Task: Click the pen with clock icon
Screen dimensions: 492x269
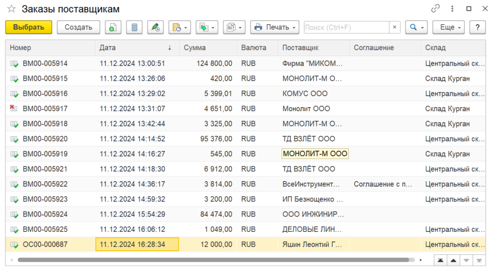Action: click(156, 27)
